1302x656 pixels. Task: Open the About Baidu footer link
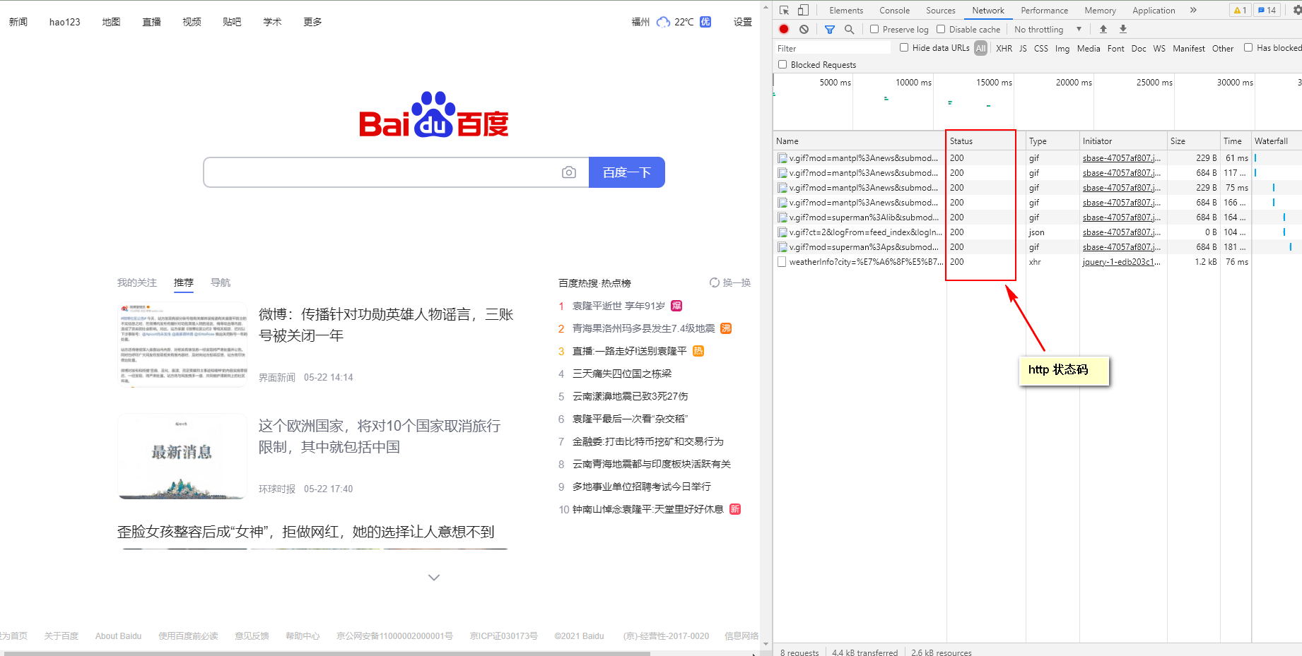[x=118, y=636]
